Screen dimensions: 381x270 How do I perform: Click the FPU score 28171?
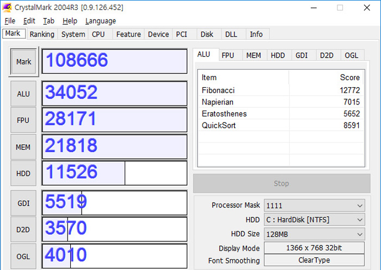tap(114, 120)
